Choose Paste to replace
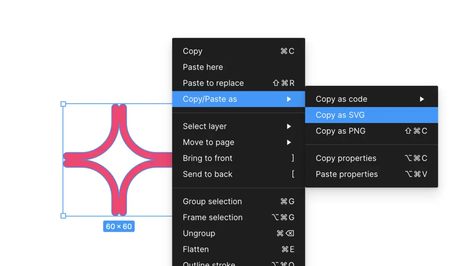Viewport: 458px width, 266px height. [x=213, y=83]
